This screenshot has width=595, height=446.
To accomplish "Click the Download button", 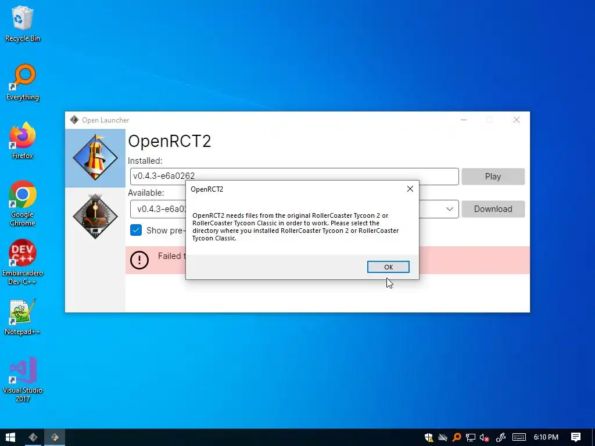I will (493, 209).
